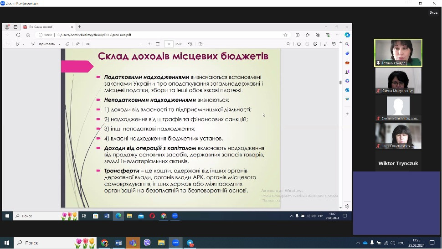Expand the highlight color dropdown arrow
The height and width of the screenshot is (249, 442).
click(x=24, y=44)
